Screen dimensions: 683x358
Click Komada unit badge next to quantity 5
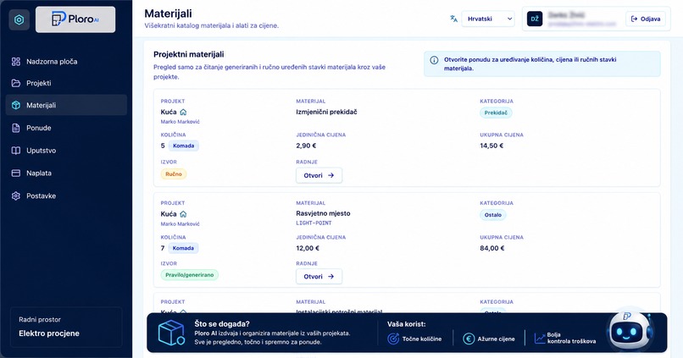(183, 146)
